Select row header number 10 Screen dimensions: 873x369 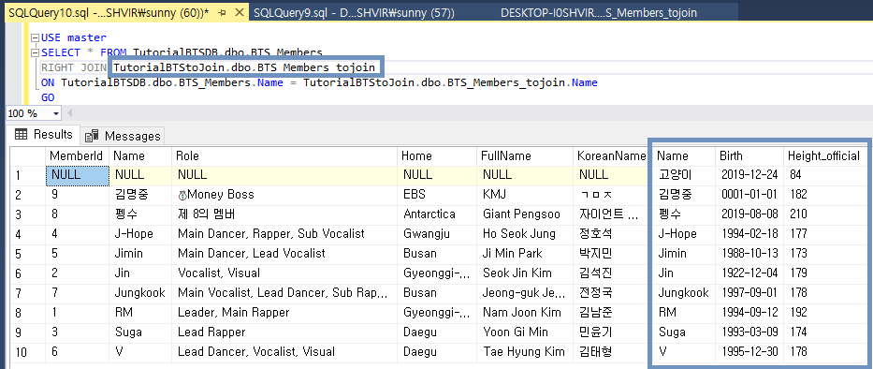(28, 352)
